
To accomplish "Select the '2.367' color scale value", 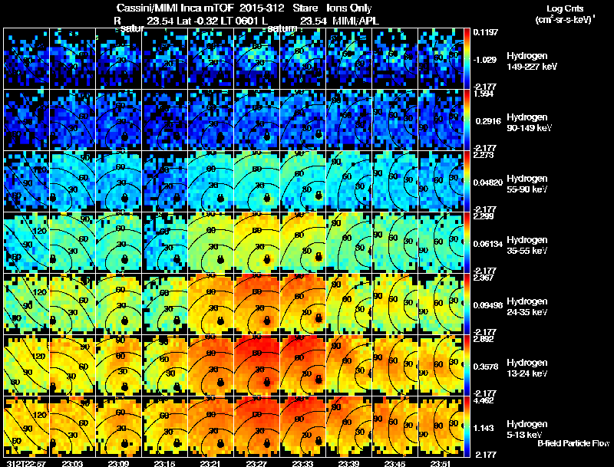I will tap(484, 278).
